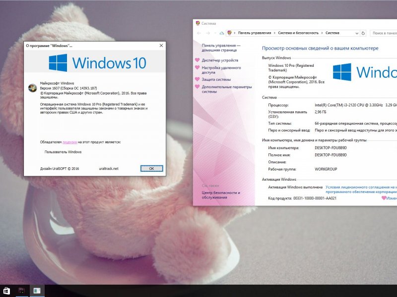Click uraltrack.net in the About dialog
The image size is (397, 297).
pyautogui.click(x=109, y=168)
